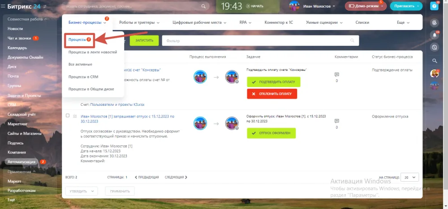Click the green Запустить button
The height and width of the screenshot is (209, 448).
click(144, 41)
